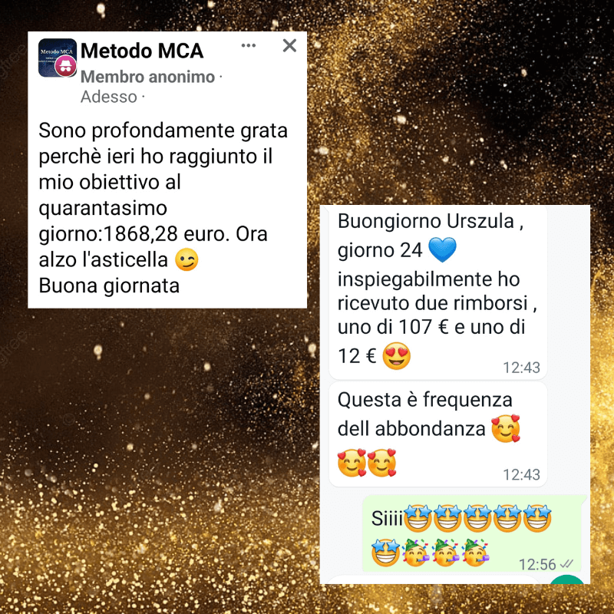This screenshot has width=614, height=614.
Task: Click the double-check read receipt icon
Action: (566, 564)
